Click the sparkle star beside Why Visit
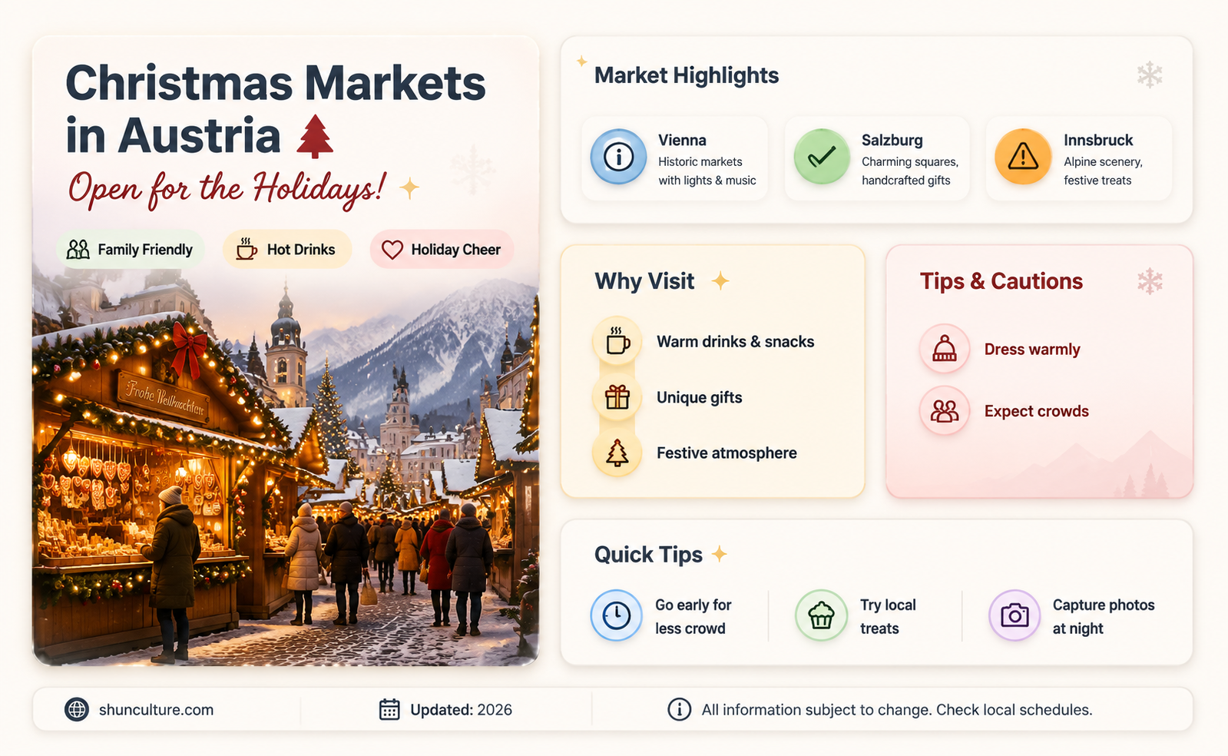The height and width of the screenshot is (756, 1228). click(x=720, y=281)
